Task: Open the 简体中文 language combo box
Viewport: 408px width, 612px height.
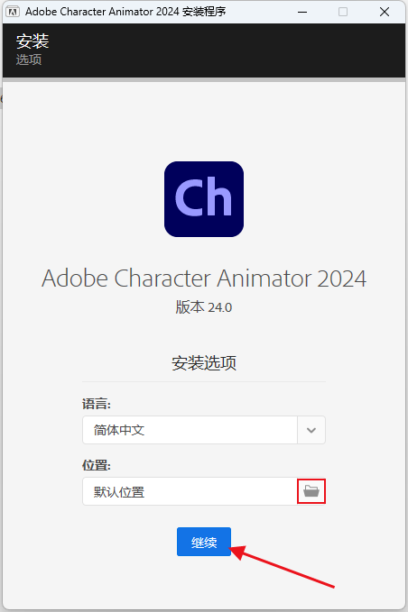Action: tap(204, 430)
